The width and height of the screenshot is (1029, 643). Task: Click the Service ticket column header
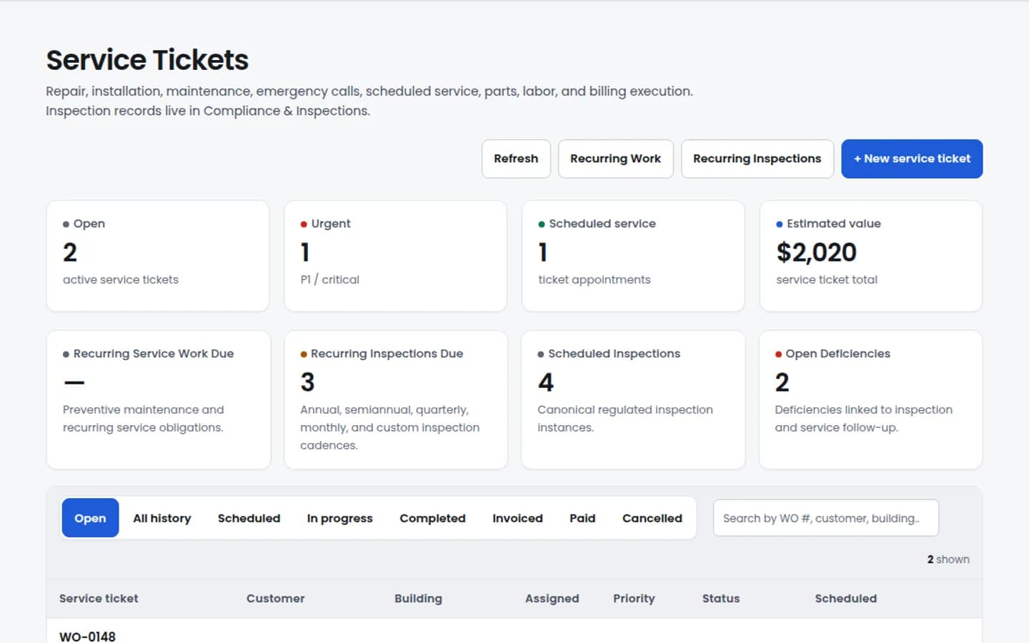[99, 599]
